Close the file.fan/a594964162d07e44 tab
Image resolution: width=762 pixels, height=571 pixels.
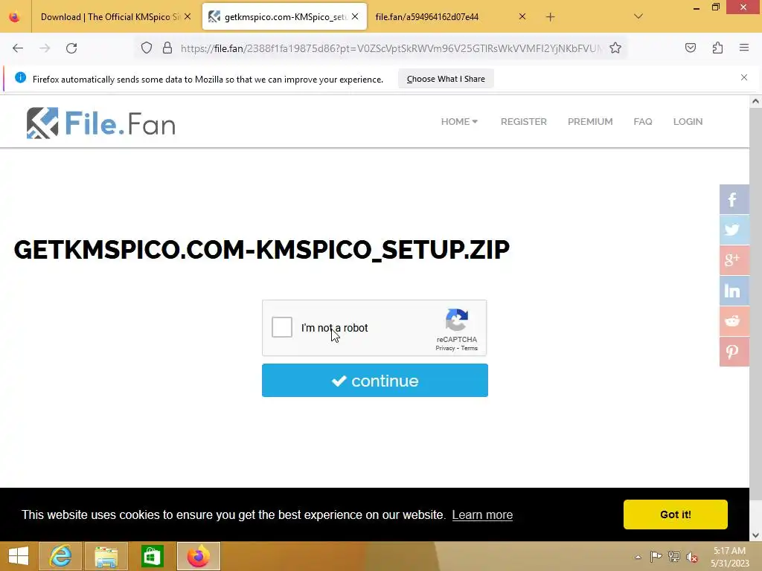(x=522, y=17)
